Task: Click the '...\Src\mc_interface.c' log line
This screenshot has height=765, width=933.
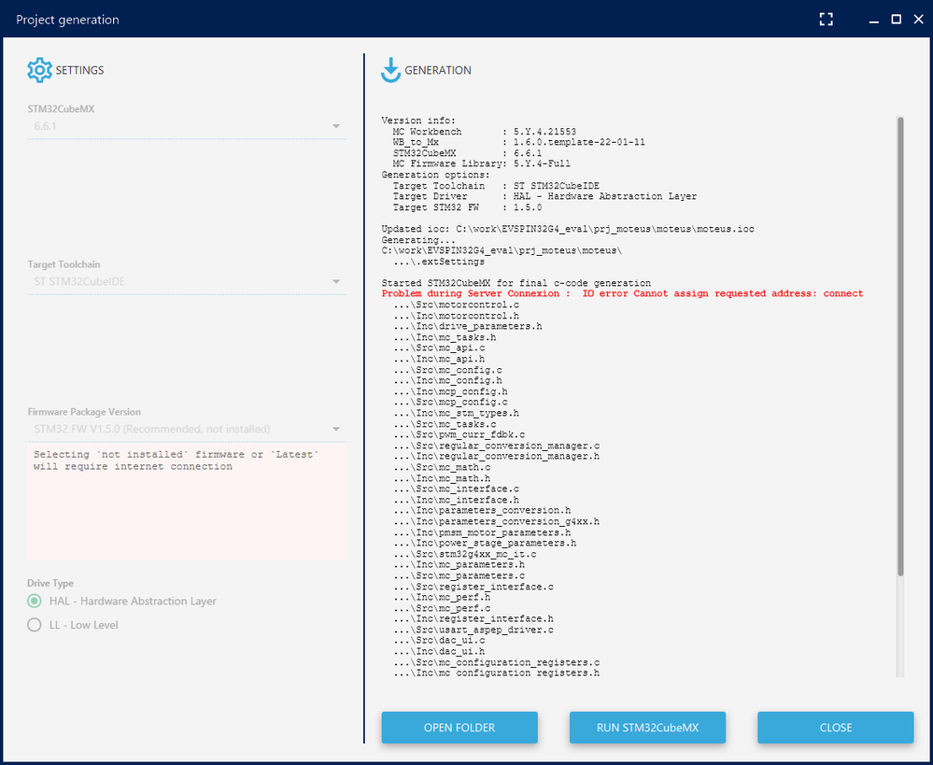Action: pyautogui.click(x=456, y=489)
